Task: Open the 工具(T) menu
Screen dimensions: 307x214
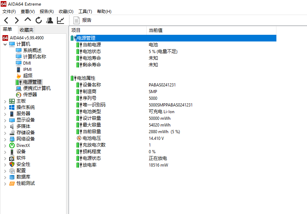Action: click(x=85, y=12)
